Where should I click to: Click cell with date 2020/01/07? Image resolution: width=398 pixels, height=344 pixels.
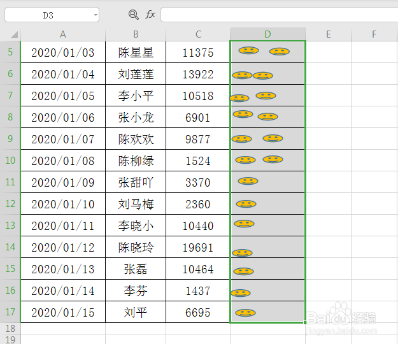[x=62, y=139]
